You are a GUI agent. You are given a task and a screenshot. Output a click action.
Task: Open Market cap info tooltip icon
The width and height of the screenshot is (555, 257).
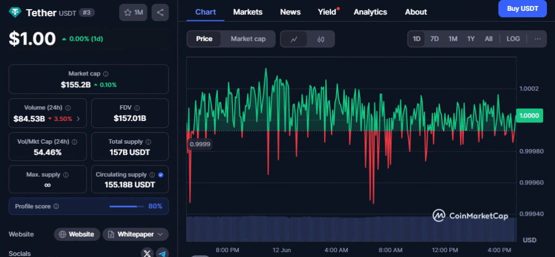(x=106, y=74)
